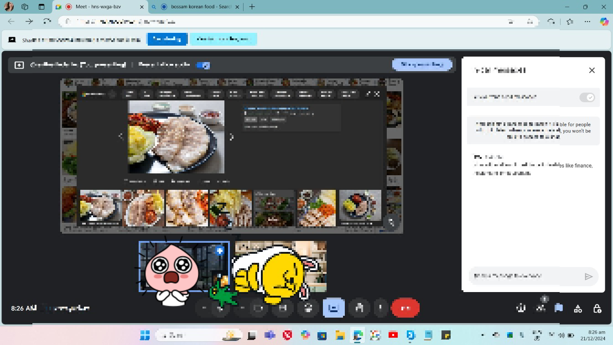This screenshot has width=613, height=345.
Task: Raise your hand in the meeting
Action: point(359,308)
